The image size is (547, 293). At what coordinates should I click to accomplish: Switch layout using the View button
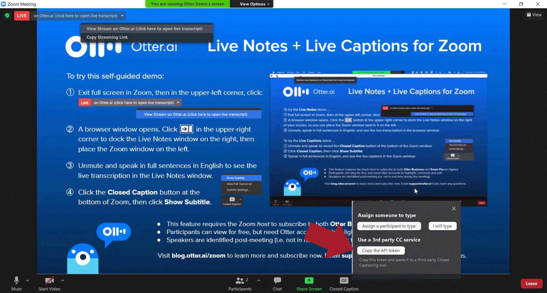pos(534,15)
